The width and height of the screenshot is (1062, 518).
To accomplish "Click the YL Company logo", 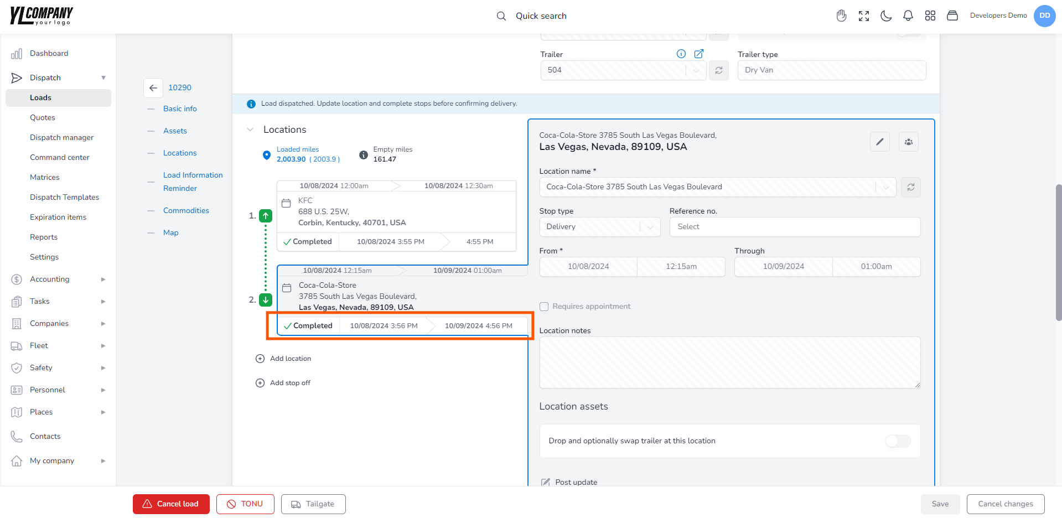I will tap(42, 15).
